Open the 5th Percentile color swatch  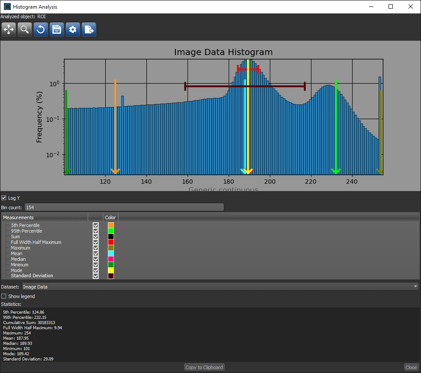(x=111, y=225)
